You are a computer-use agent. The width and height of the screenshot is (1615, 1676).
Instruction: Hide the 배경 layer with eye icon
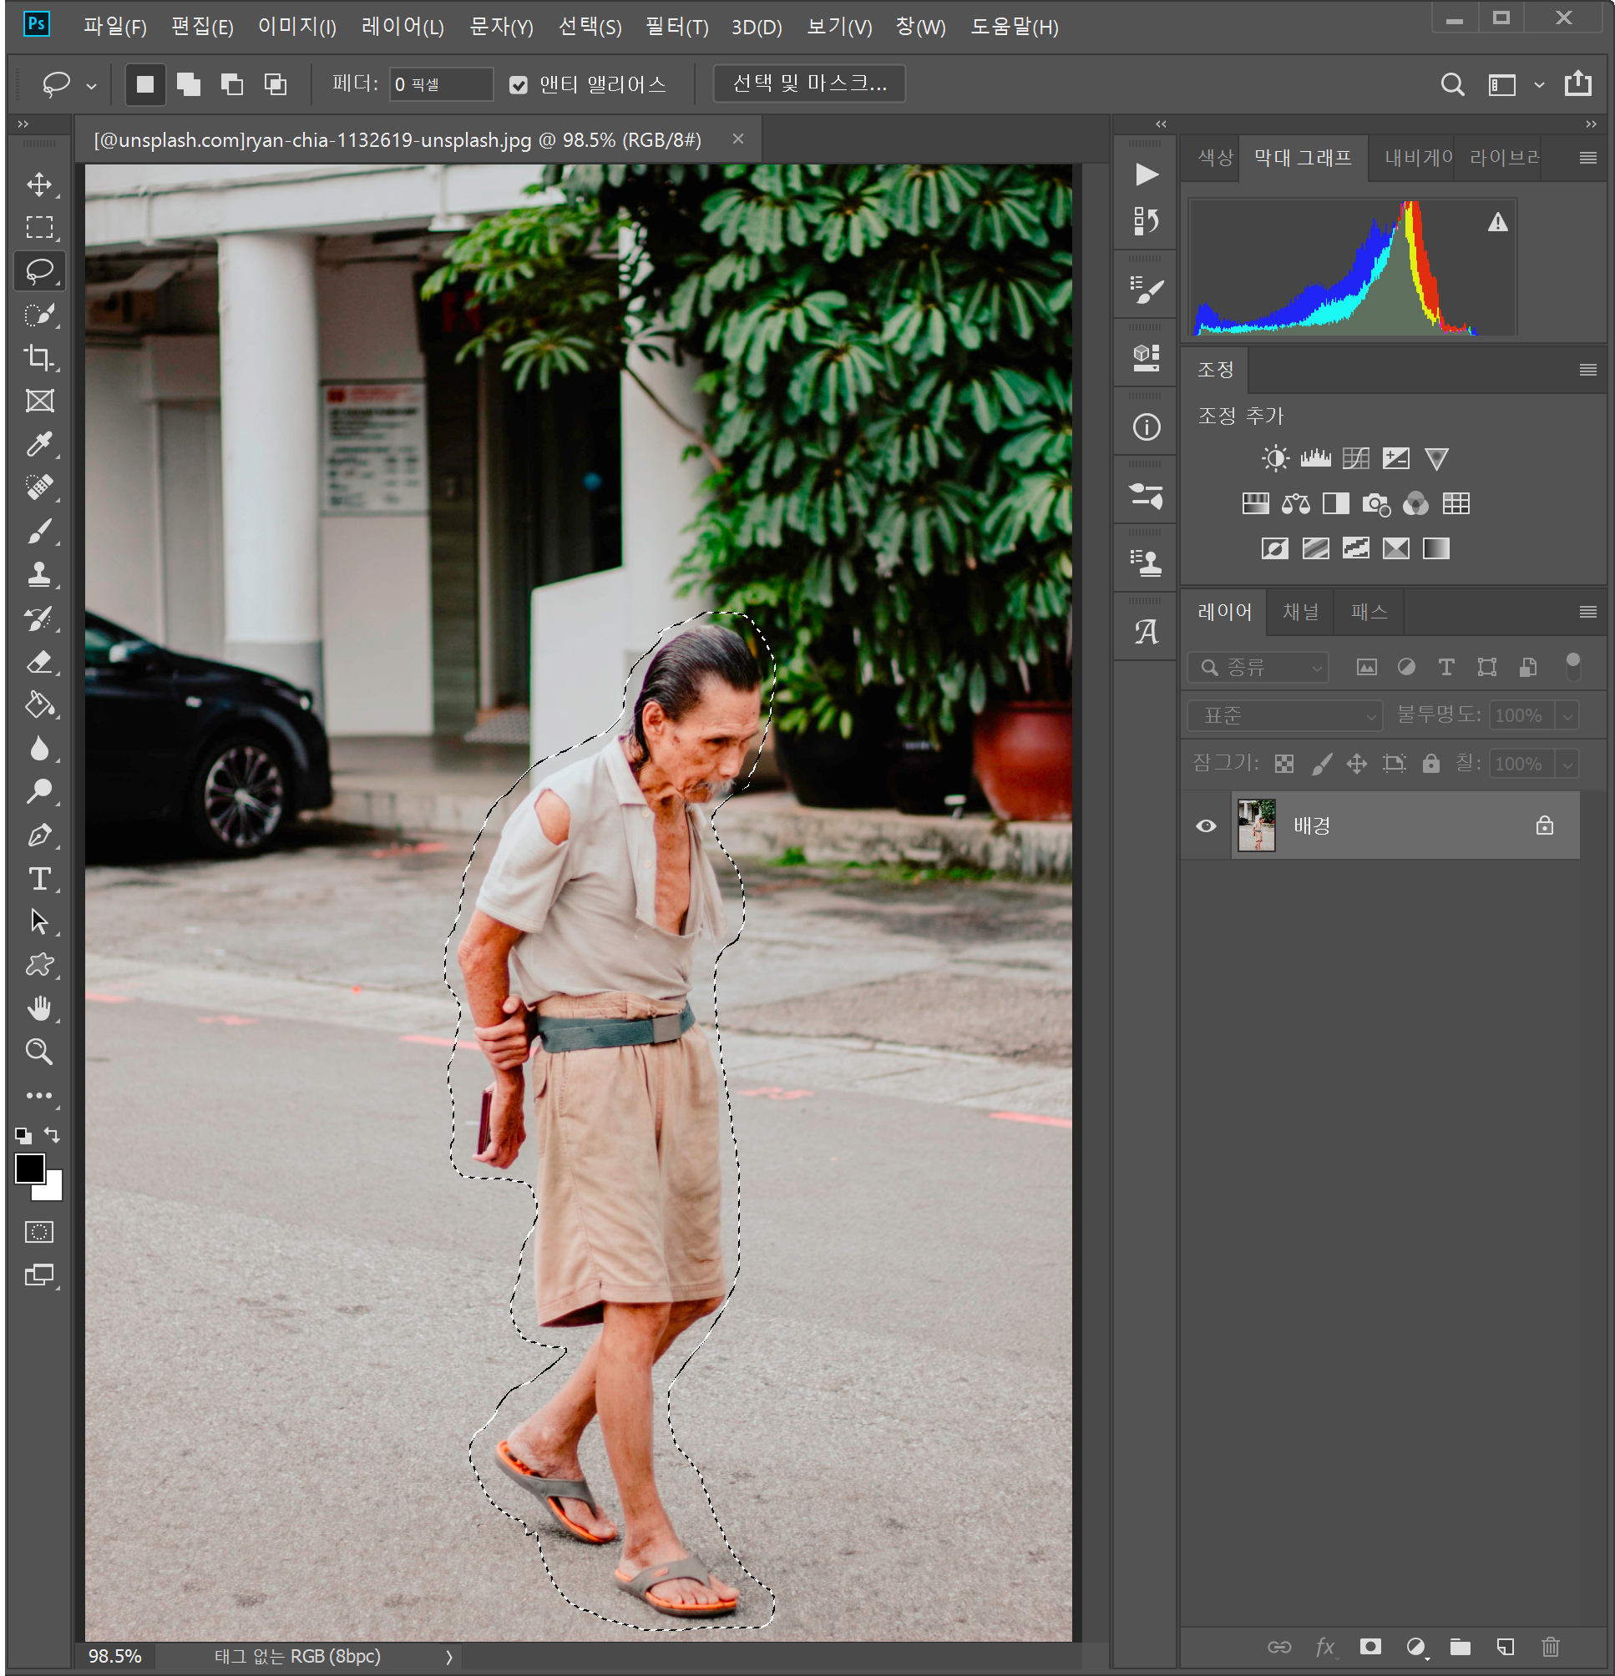click(1206, 825)
